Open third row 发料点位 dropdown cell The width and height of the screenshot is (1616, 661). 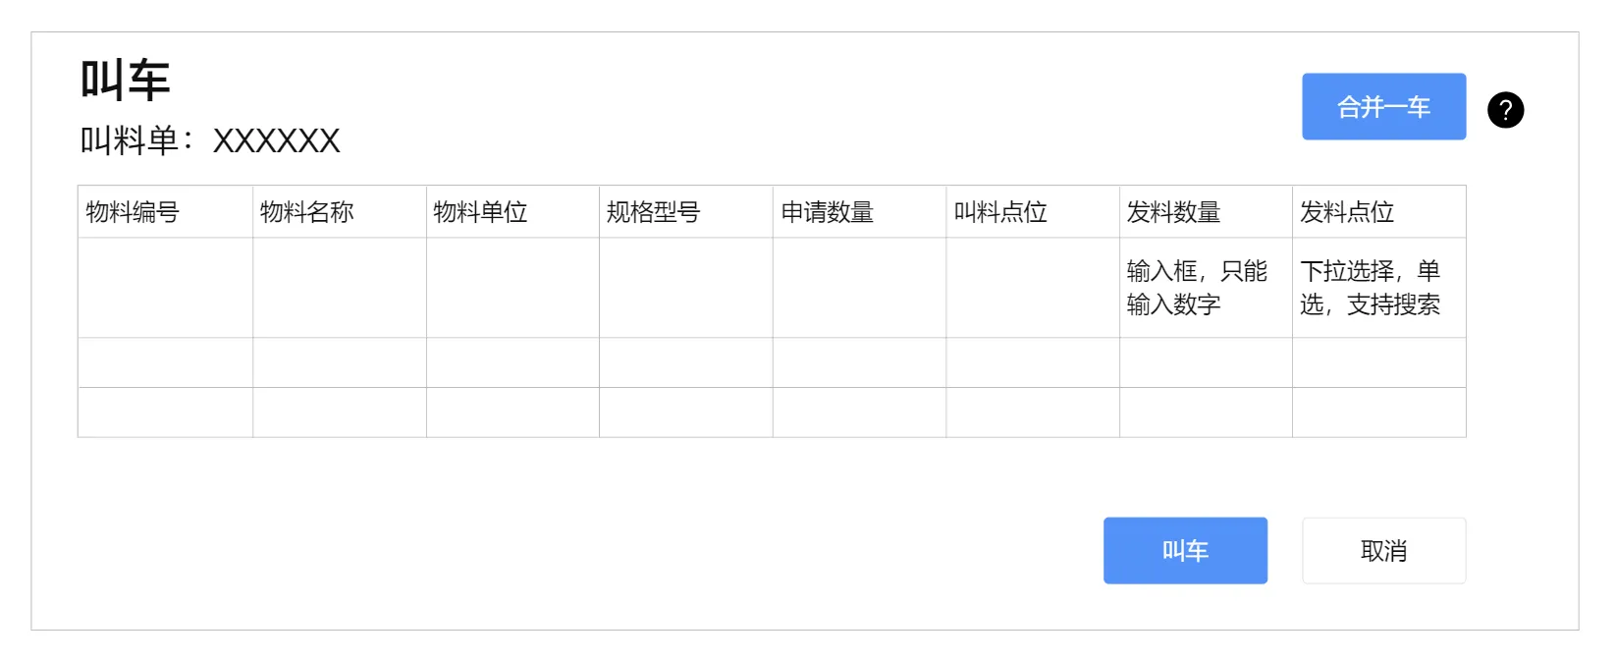(1378, 413)
